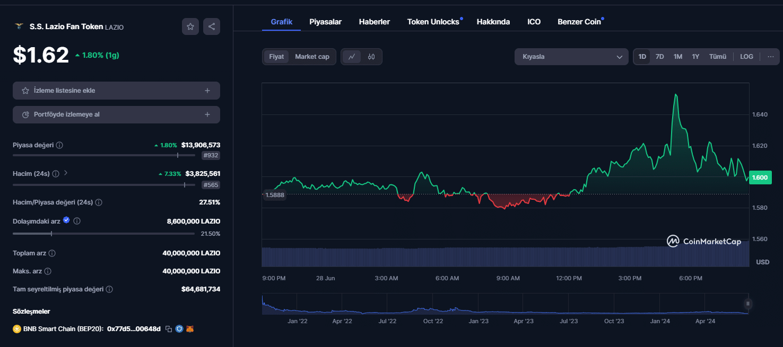Set chart range to Tümü
Viewport: 783px width, 347px height.
pyautogui.click(x=718, y=57)
